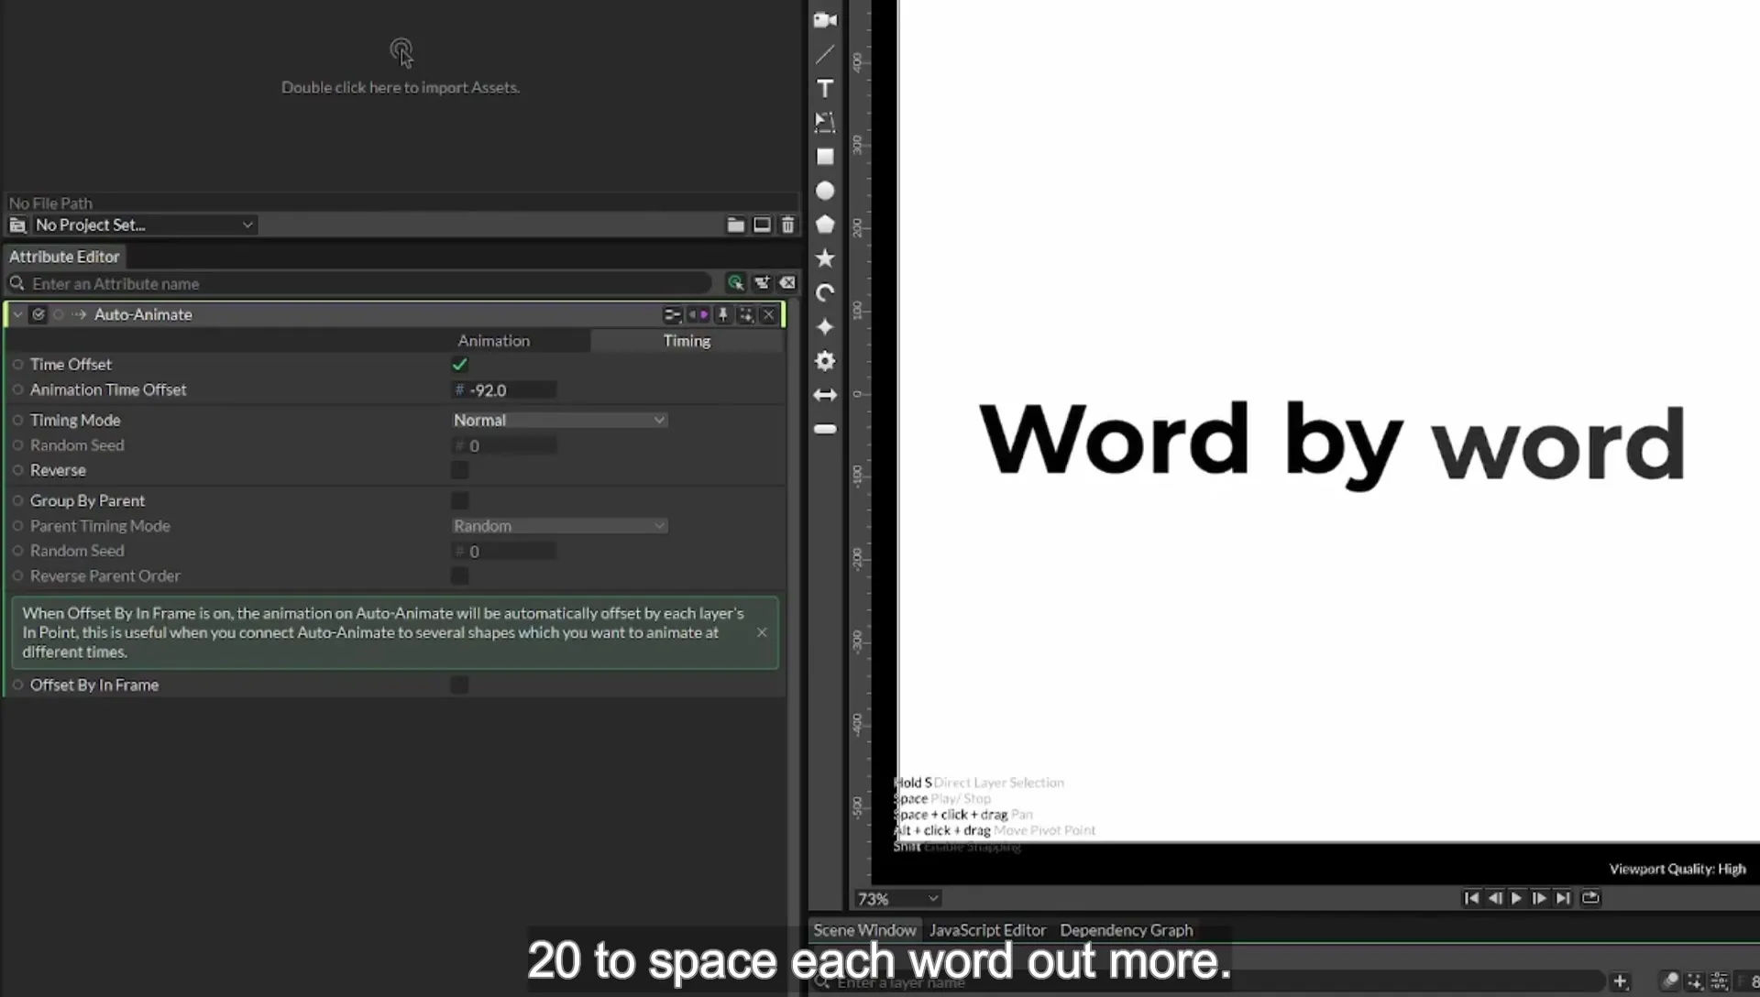Select the Pen line tool
This screenshot has height=997, width=1760.
click(x=825, y=54)
